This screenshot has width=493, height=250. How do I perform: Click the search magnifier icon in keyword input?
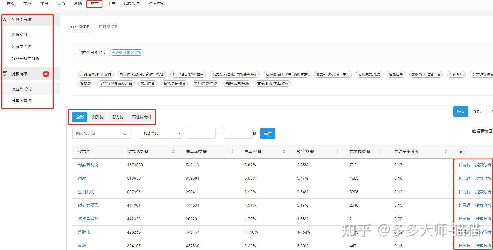[x=125, y=133]
